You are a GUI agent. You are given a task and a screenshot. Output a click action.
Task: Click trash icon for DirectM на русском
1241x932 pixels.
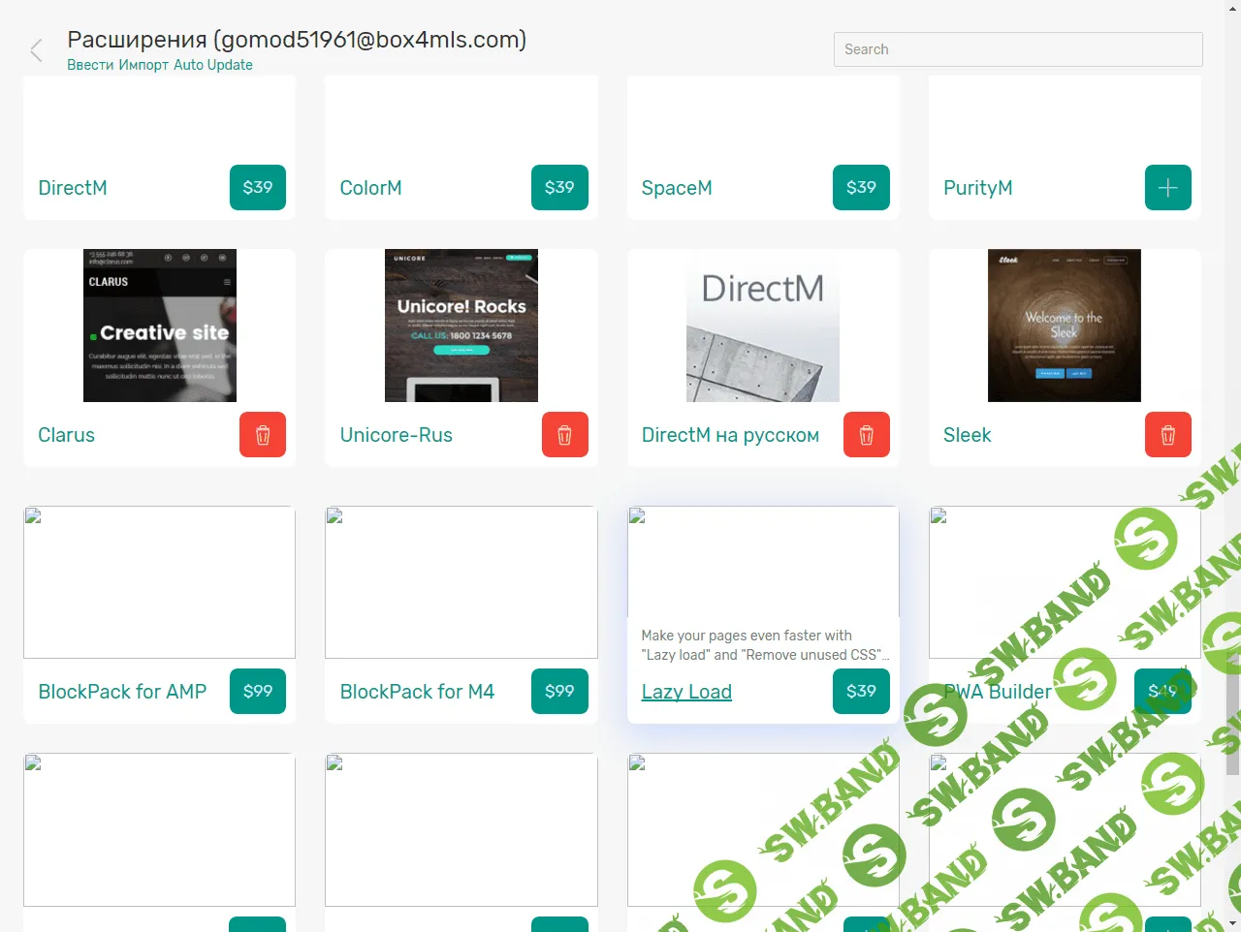(866, 435)
